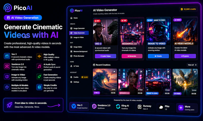Play the ocean wave recent video
203x121 pixels.
[x=114, y=72]
